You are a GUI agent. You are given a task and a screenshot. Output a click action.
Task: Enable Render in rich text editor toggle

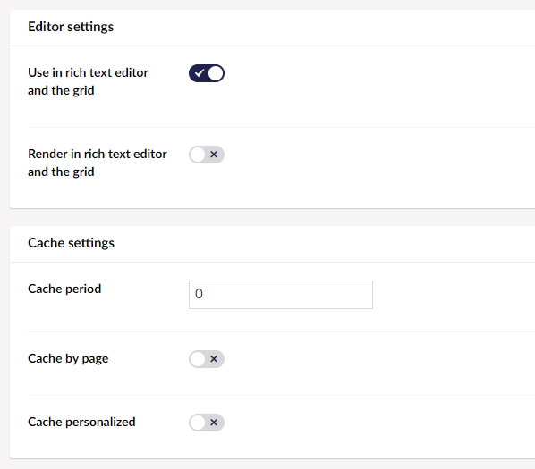(x=207, y=155)
